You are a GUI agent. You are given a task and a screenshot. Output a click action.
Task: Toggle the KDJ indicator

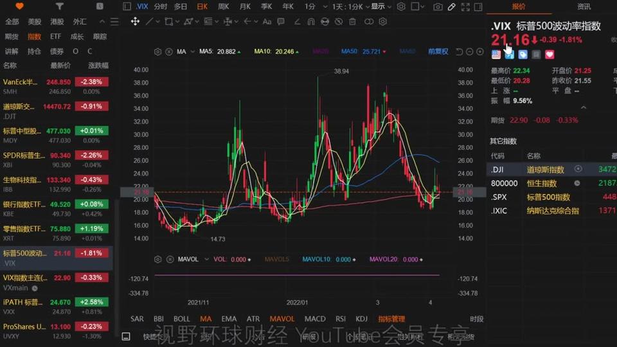point(361,319)
